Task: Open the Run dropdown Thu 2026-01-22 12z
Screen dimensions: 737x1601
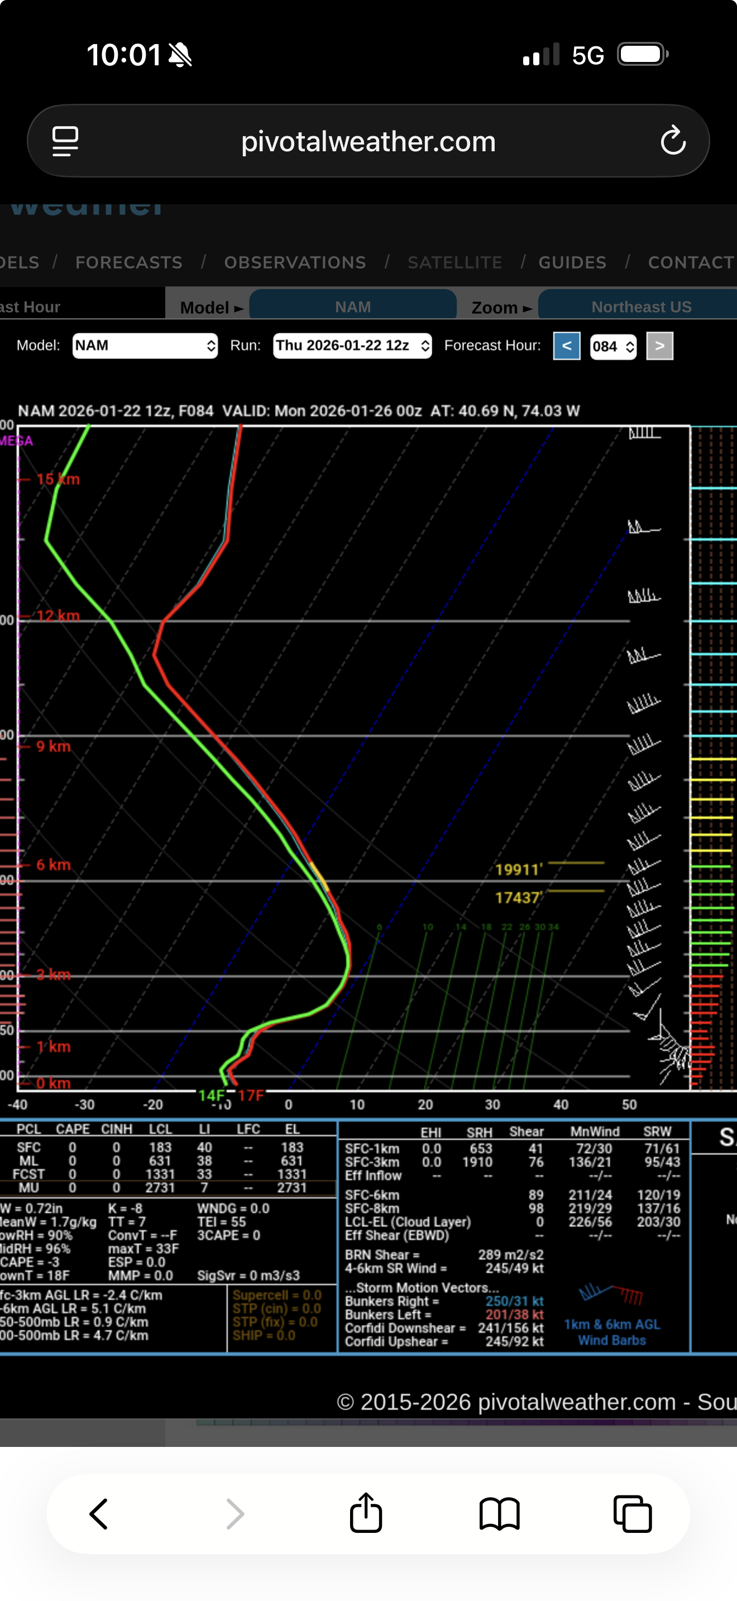Action: click(352, 346)
